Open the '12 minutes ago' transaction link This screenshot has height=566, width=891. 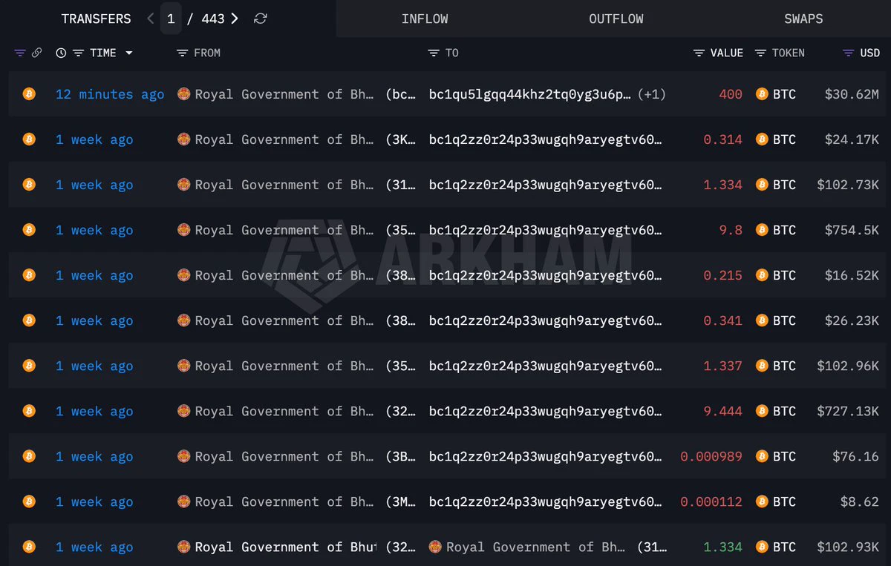[x=110, y=94]
